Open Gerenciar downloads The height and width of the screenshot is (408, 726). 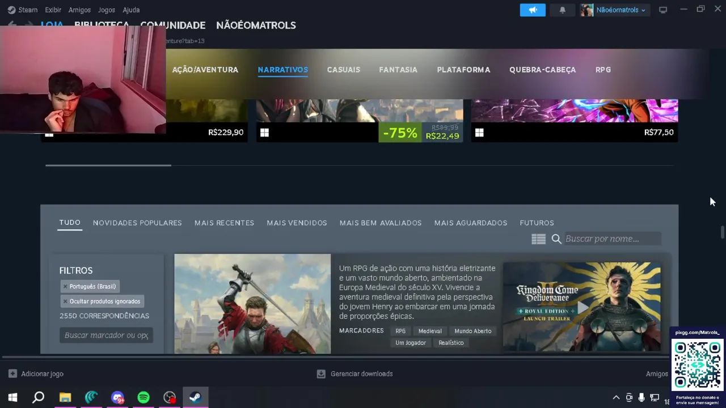pos(354,374)
